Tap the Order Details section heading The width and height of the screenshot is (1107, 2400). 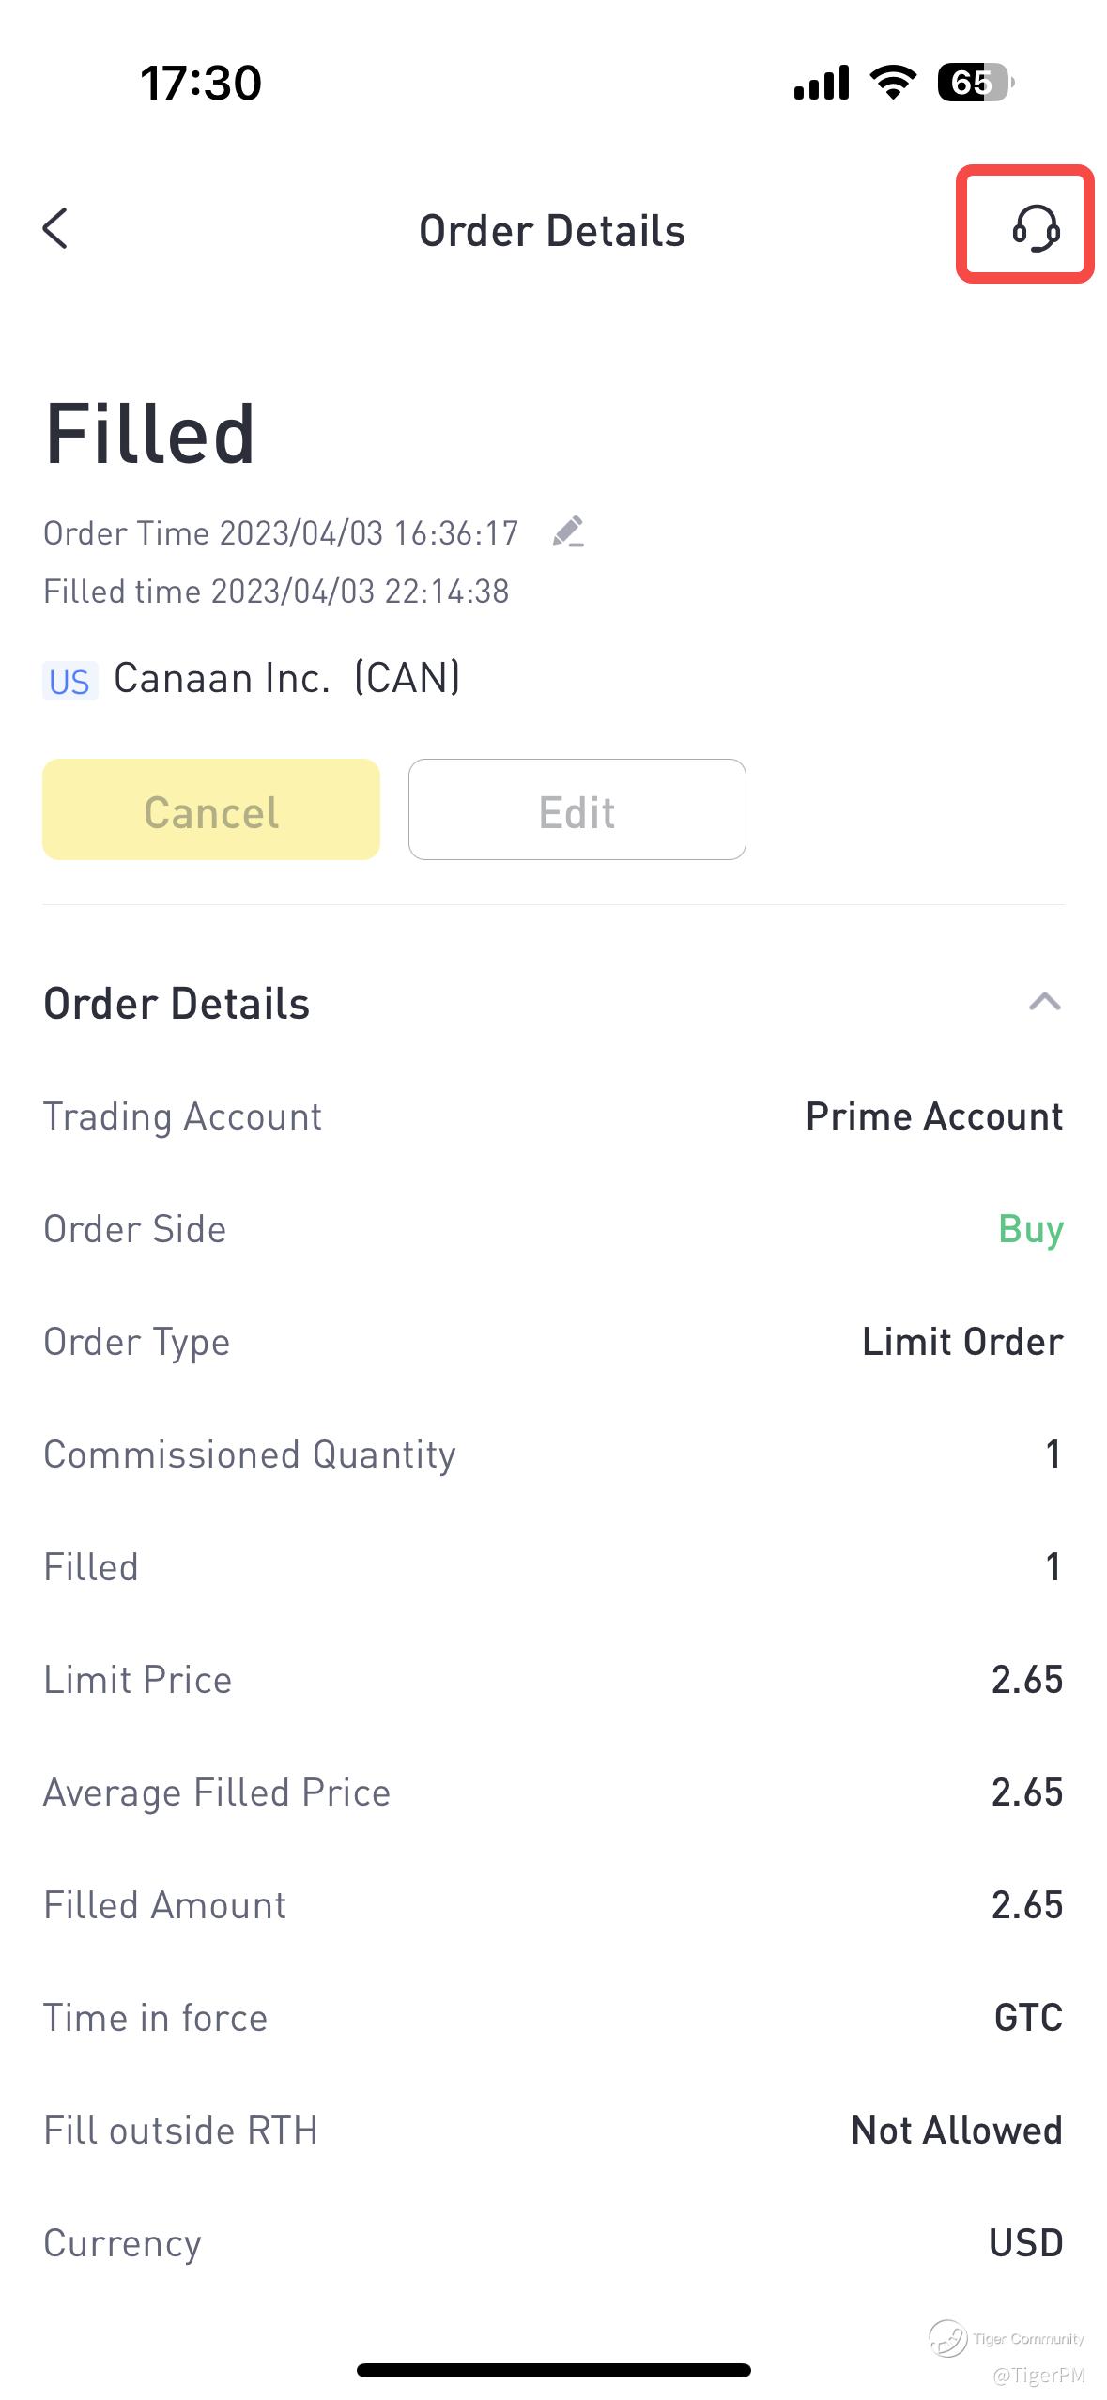(177, 1003)
